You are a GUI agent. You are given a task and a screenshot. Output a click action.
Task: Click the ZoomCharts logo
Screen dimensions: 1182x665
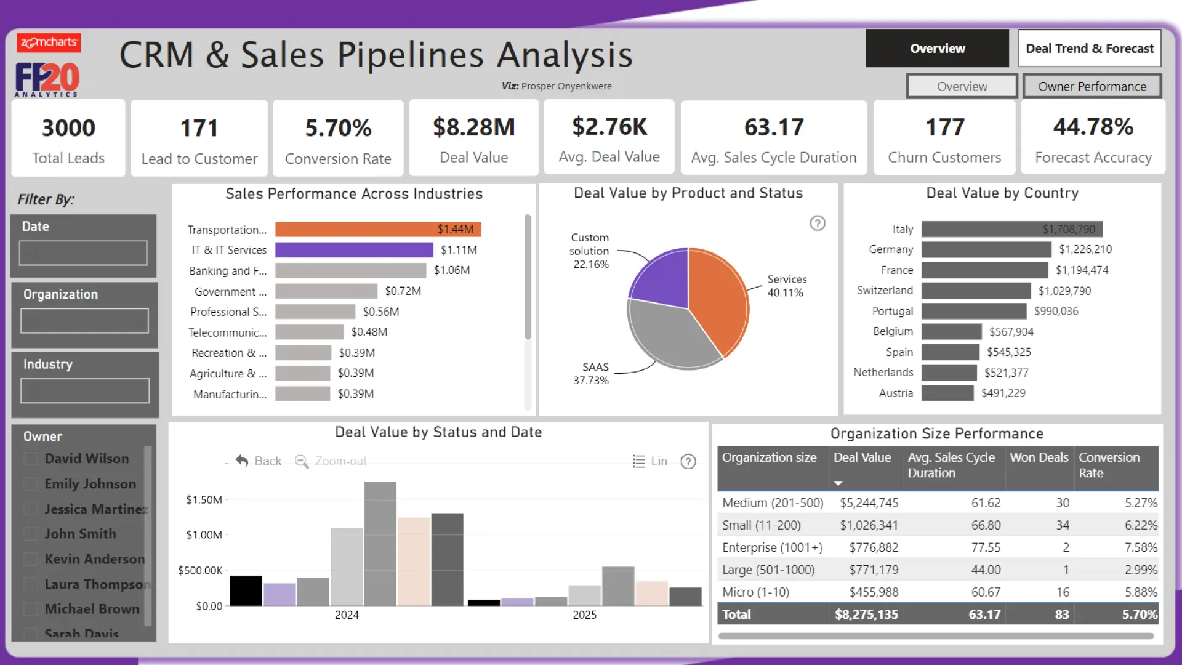point(49,42)
